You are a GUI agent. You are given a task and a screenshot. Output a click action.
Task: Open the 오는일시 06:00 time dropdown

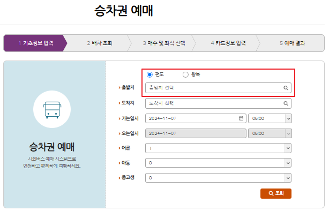coord(270,133)
